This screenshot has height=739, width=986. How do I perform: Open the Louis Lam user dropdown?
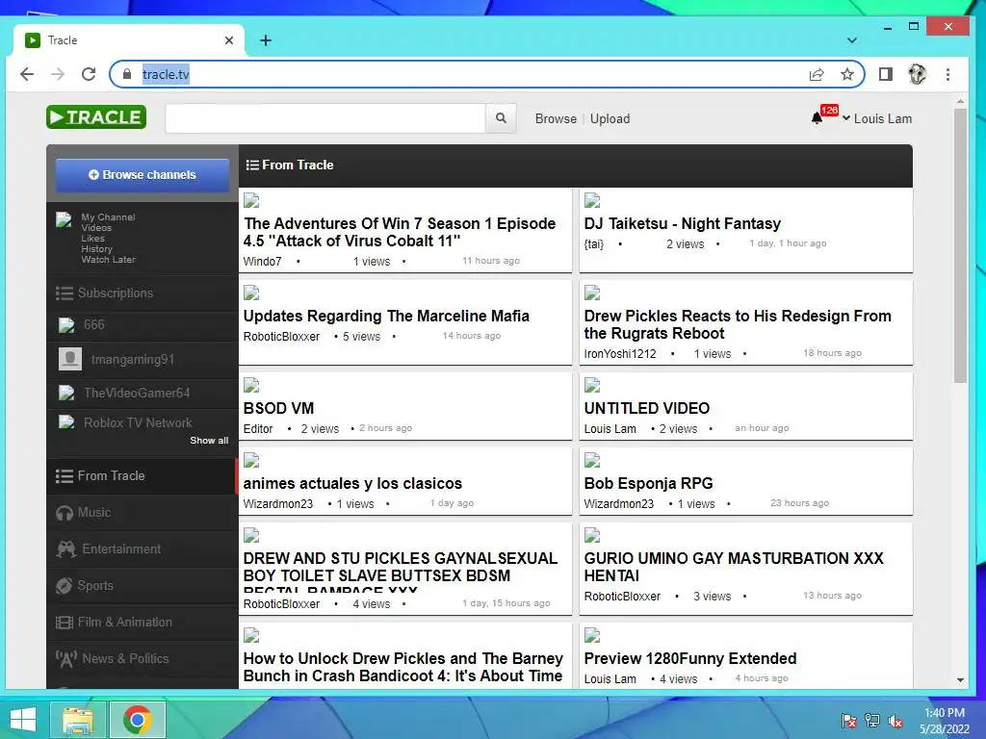tap(876, 118)
